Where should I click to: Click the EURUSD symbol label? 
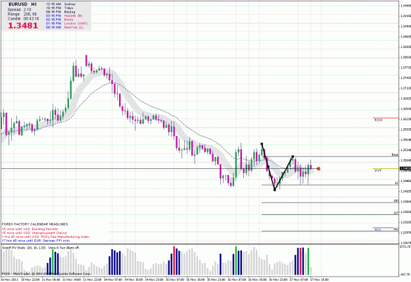pos(18,4)
